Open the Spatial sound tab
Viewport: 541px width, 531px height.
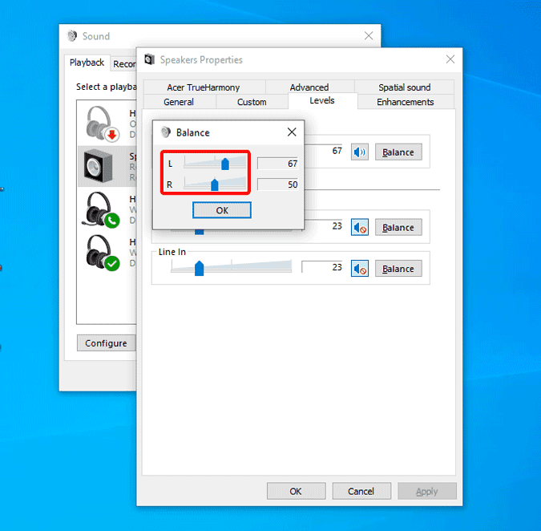[x=404, y=87]
